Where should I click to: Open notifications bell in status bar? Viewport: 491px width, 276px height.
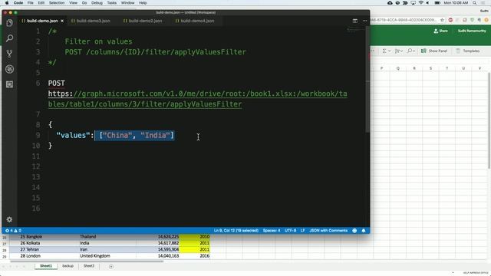coord(364,231)
